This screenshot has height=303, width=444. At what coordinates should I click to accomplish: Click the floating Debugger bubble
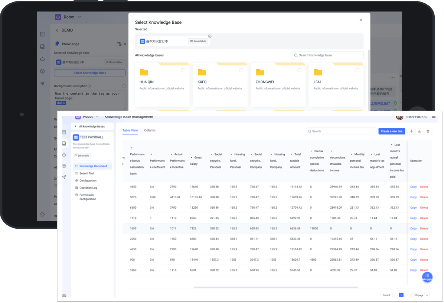pos(427,277)
